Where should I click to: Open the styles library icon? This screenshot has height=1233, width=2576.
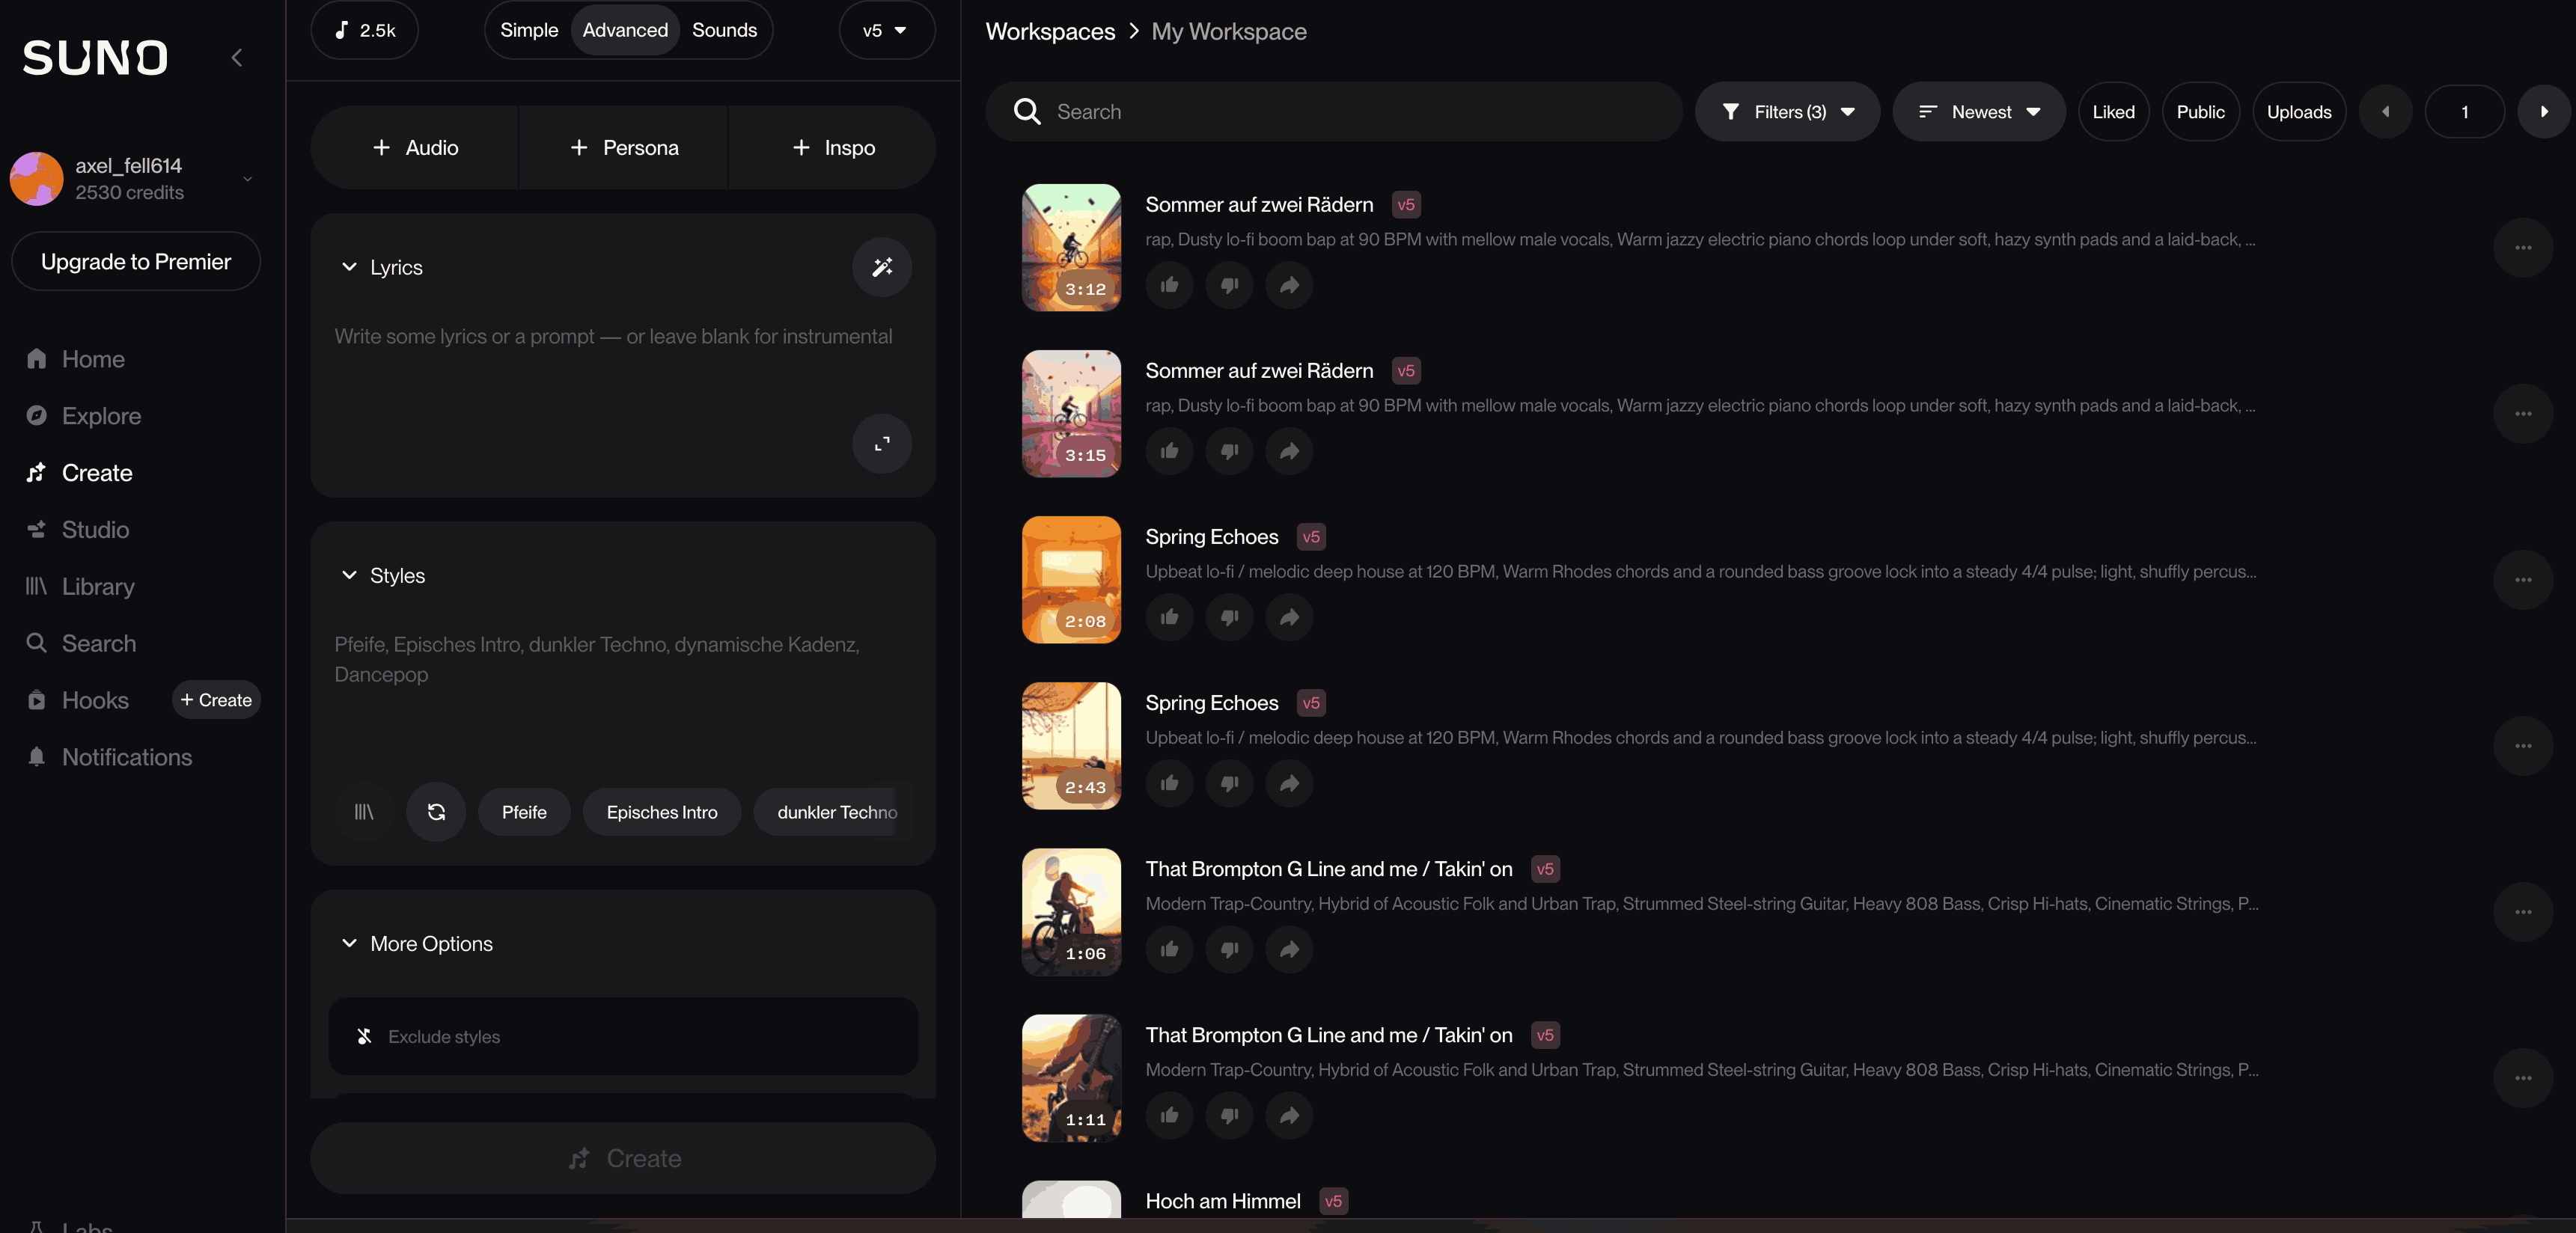pyautogui.click(x=364, y=812)
